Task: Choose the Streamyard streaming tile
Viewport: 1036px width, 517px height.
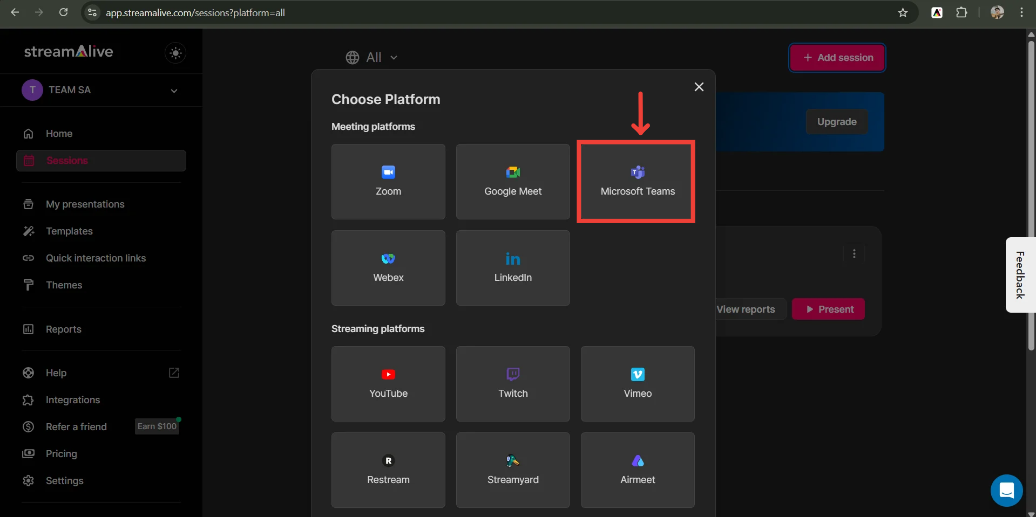Action: 513,470
